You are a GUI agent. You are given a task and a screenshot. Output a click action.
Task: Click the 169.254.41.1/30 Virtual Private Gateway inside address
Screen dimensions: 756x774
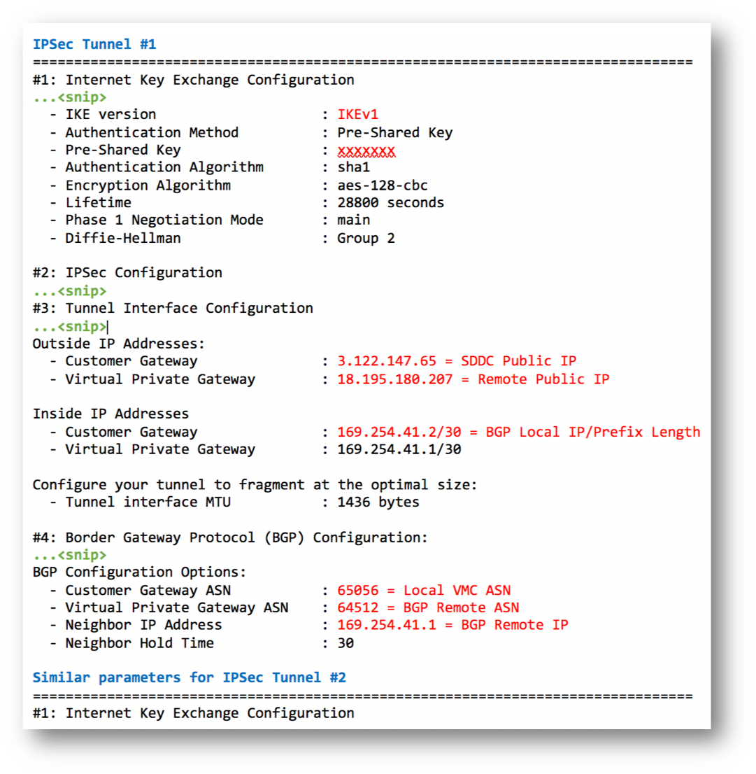coord(399,449)
